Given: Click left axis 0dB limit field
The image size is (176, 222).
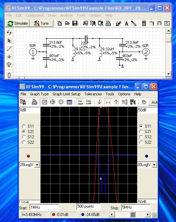Looking at the screenshot, I should pos(30,110).
